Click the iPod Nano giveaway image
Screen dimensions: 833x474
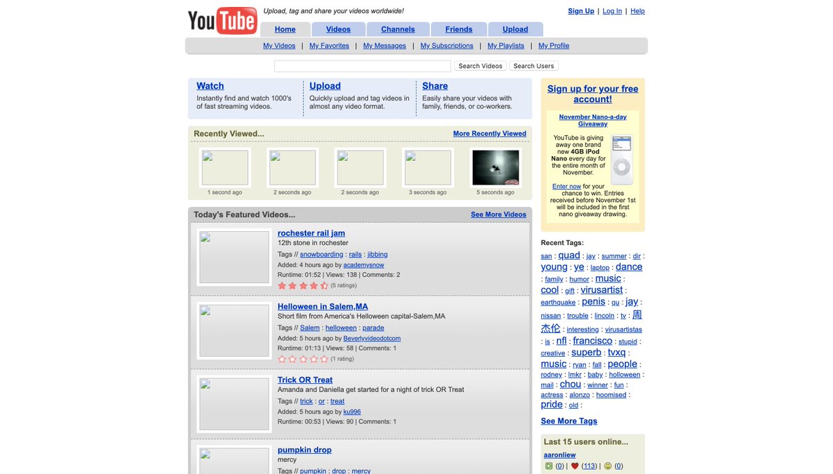pos(622,160)
